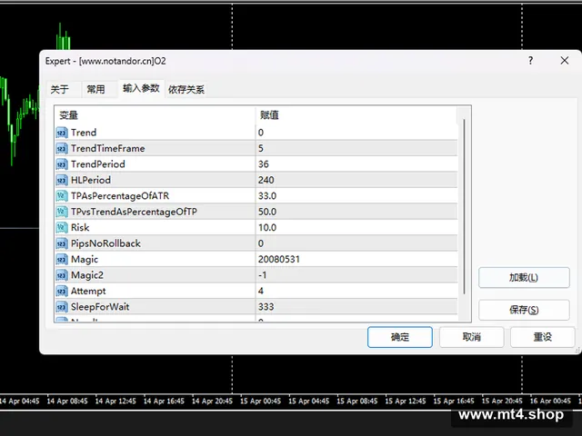Screen dimensions: 582x436
Task: Click the integer icon beside Trend
Action: [62, 133]
